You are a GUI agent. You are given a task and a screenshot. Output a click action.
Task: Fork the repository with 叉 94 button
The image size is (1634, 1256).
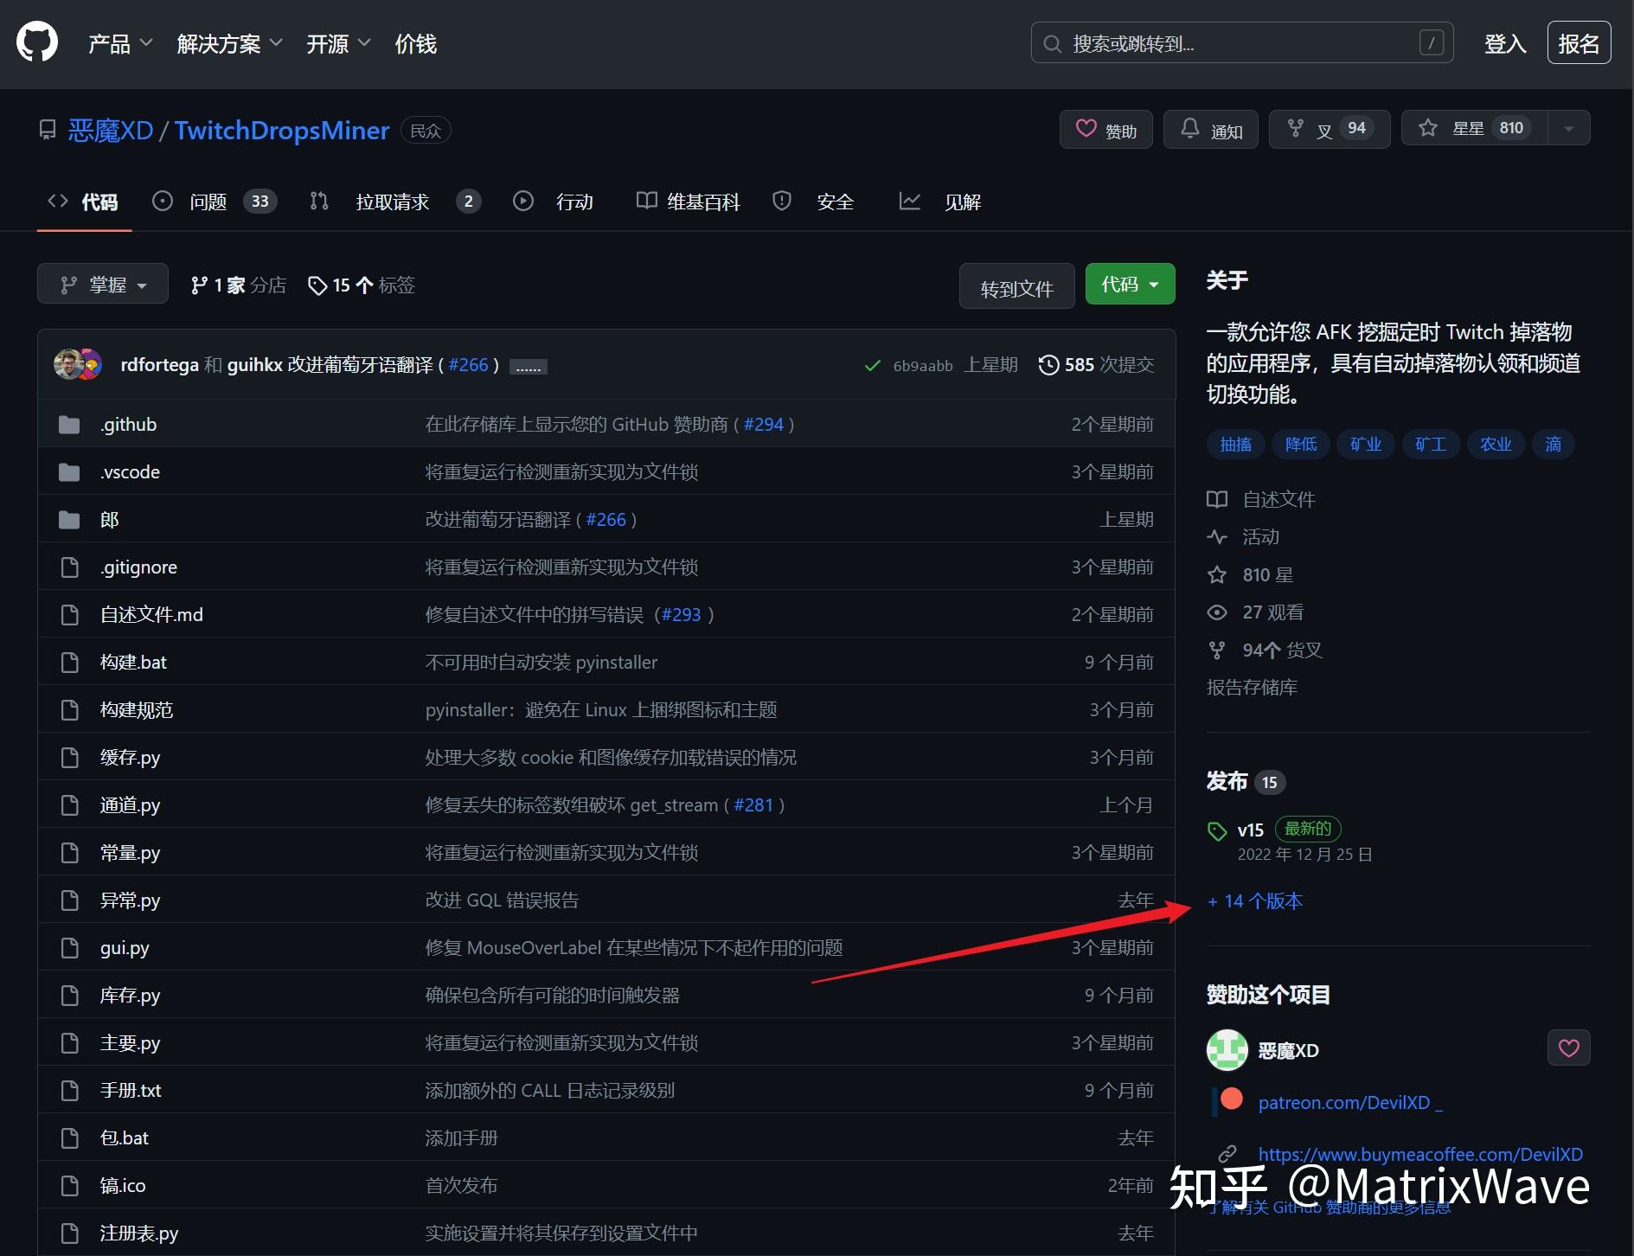(x=1329, y=130)
